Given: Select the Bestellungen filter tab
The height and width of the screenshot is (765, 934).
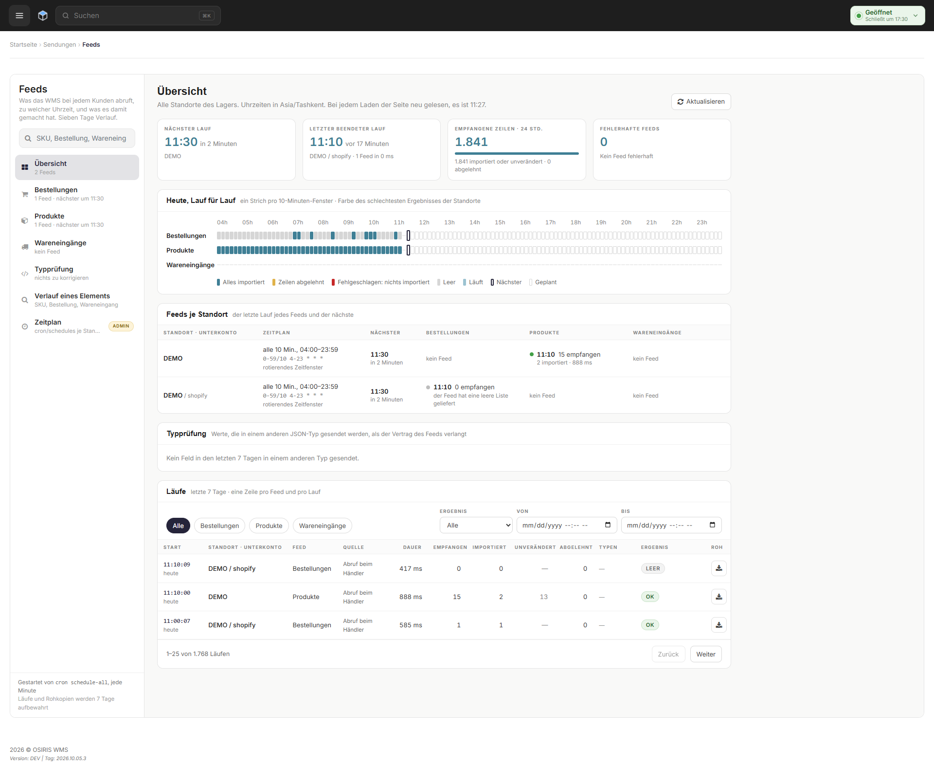Looking at the screenshot, I should [x=219, y=526].
